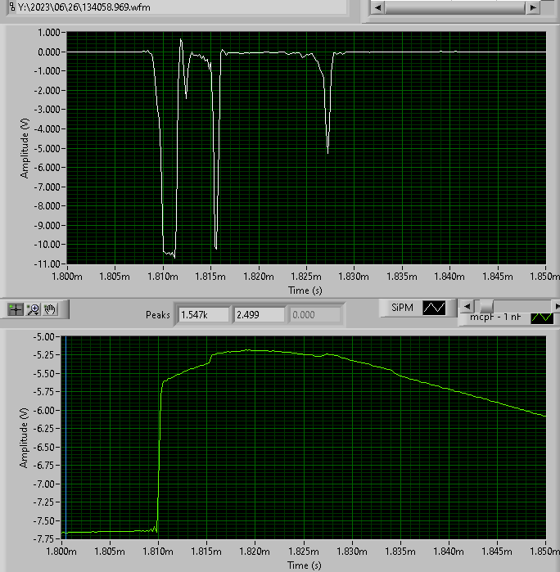
Task: Click the Peaks field showing 2.499
Action: tap(260, 314)
